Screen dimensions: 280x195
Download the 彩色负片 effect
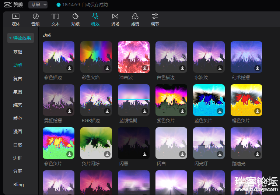pos(70,154)
